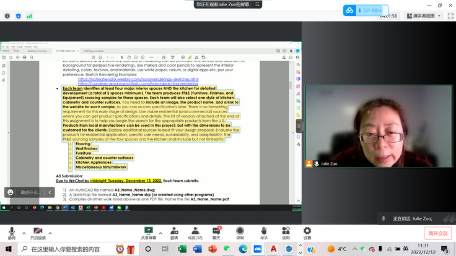The image size is (456, 256).
Task: Click the network signal strength indicator
Action: coord(29,16)
